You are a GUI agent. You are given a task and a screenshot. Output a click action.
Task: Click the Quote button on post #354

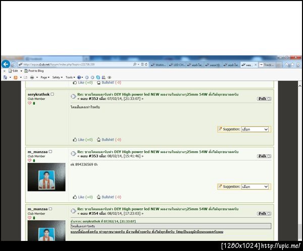pos(264,214)
